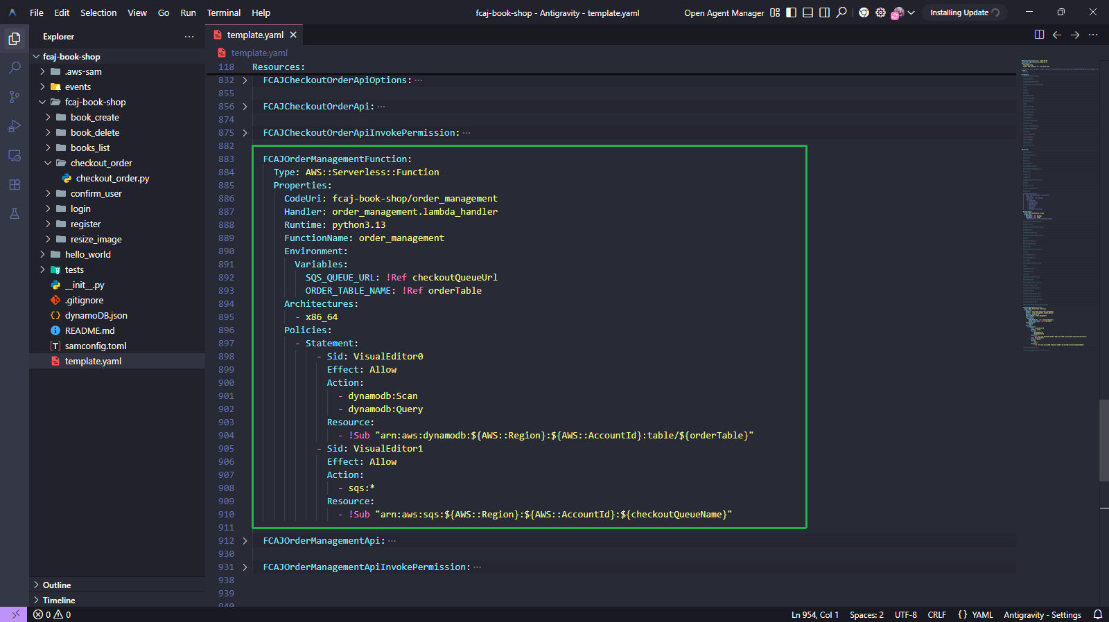1109x622 pixels.
Task: Change encoding via UTF-8 status item
Action: [x=905, y=614]
